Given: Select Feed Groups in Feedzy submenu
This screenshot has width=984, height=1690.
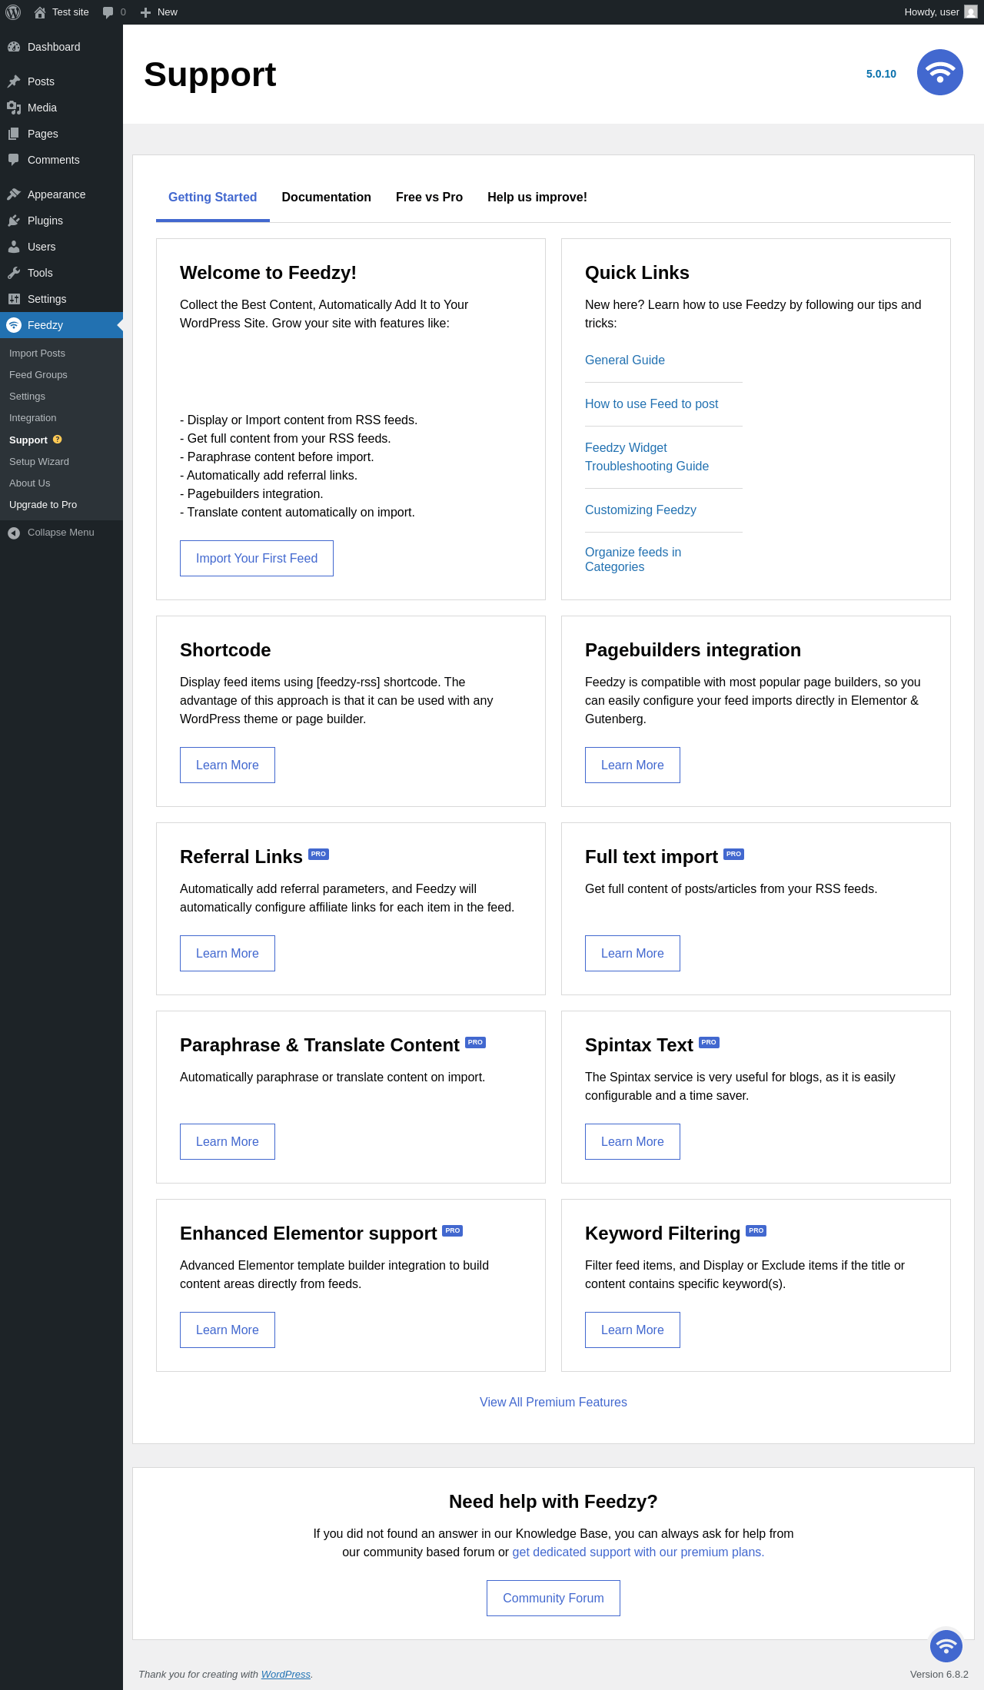Looking at the screenshot, I should 38,375.
